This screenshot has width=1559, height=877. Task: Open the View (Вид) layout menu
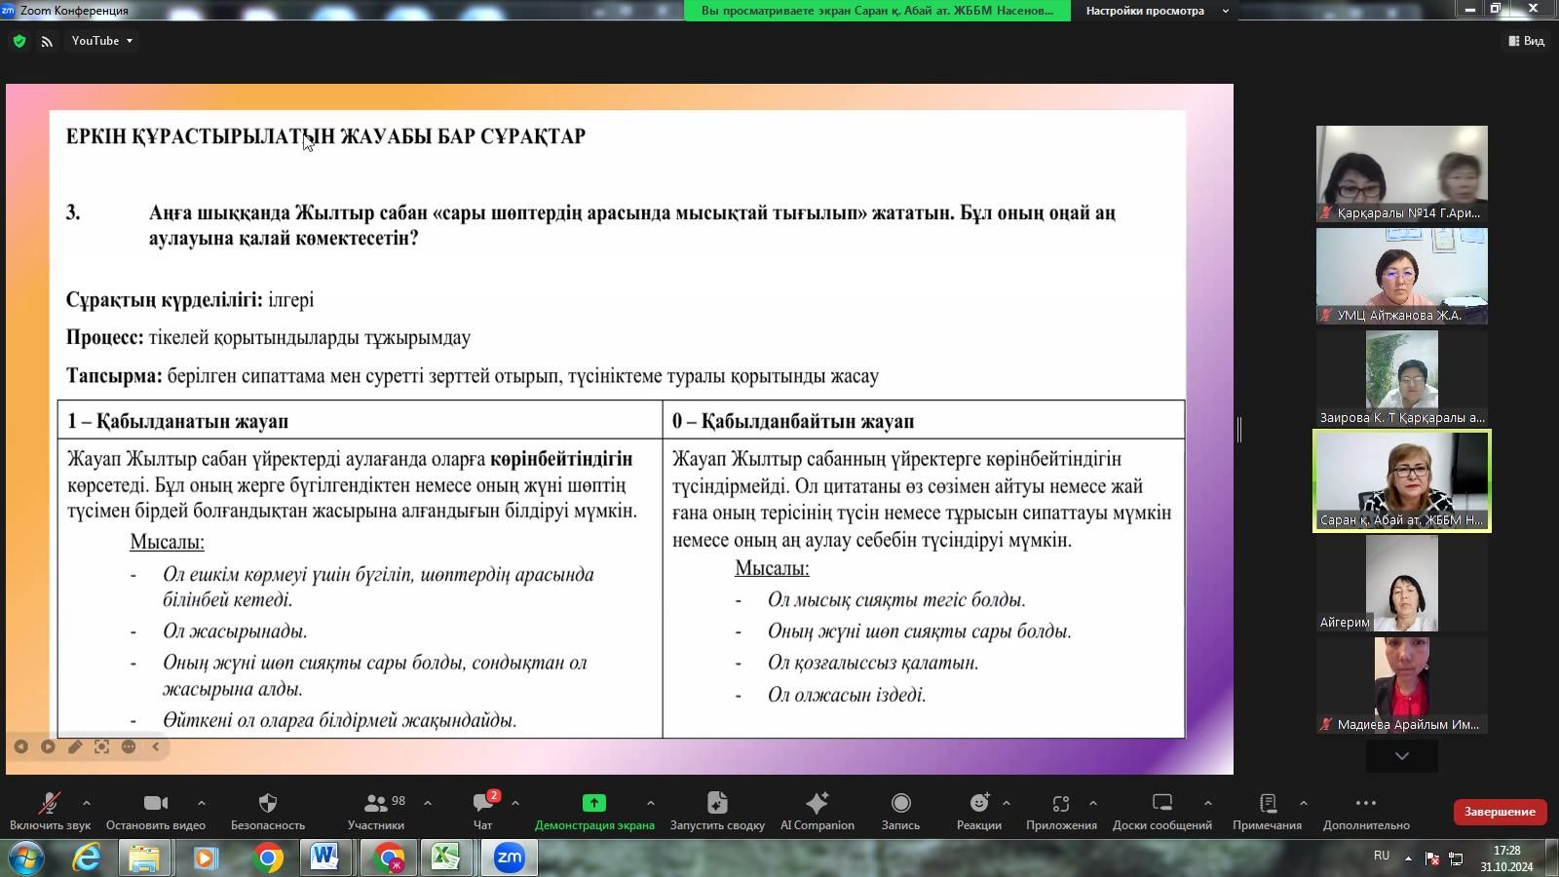(1526, 41)
